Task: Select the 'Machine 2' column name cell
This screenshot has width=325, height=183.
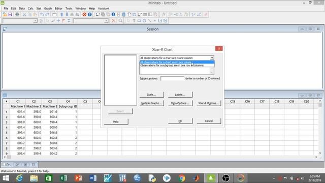Action: [34, 106]
